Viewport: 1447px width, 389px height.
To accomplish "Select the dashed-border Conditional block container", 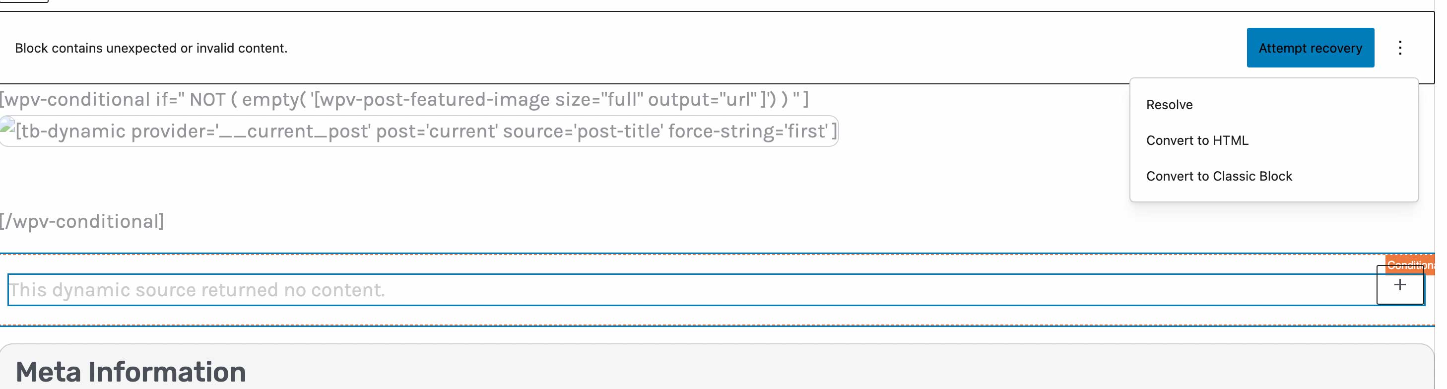I will click(x=718, y=290).
